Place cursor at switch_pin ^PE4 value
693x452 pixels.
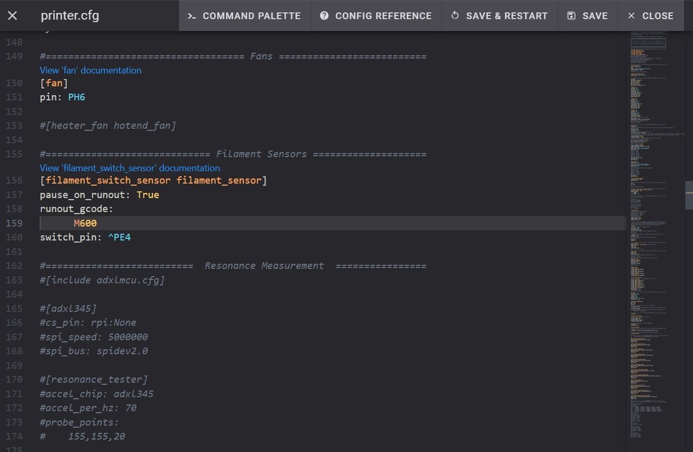(x=119, y=237)
